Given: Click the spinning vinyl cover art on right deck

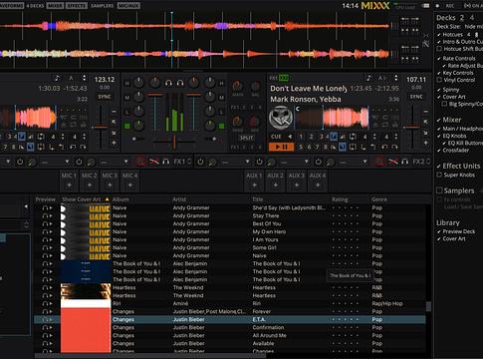Looking at the screenshot, I should coord(281,118).
